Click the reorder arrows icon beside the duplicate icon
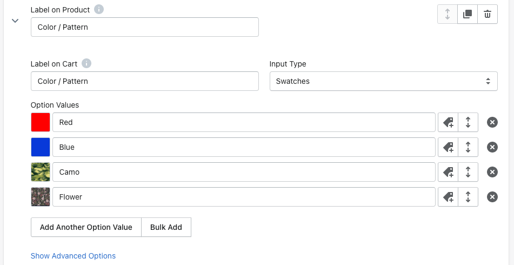The height and width of the screenshot is (265, 514). 448,15
